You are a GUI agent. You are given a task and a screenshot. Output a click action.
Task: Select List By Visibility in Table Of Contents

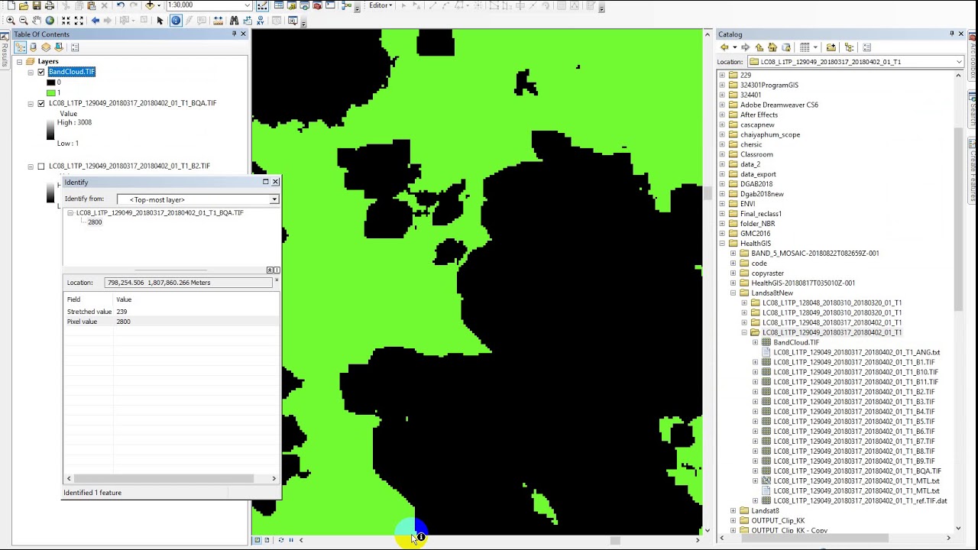(x=46, y=47)
